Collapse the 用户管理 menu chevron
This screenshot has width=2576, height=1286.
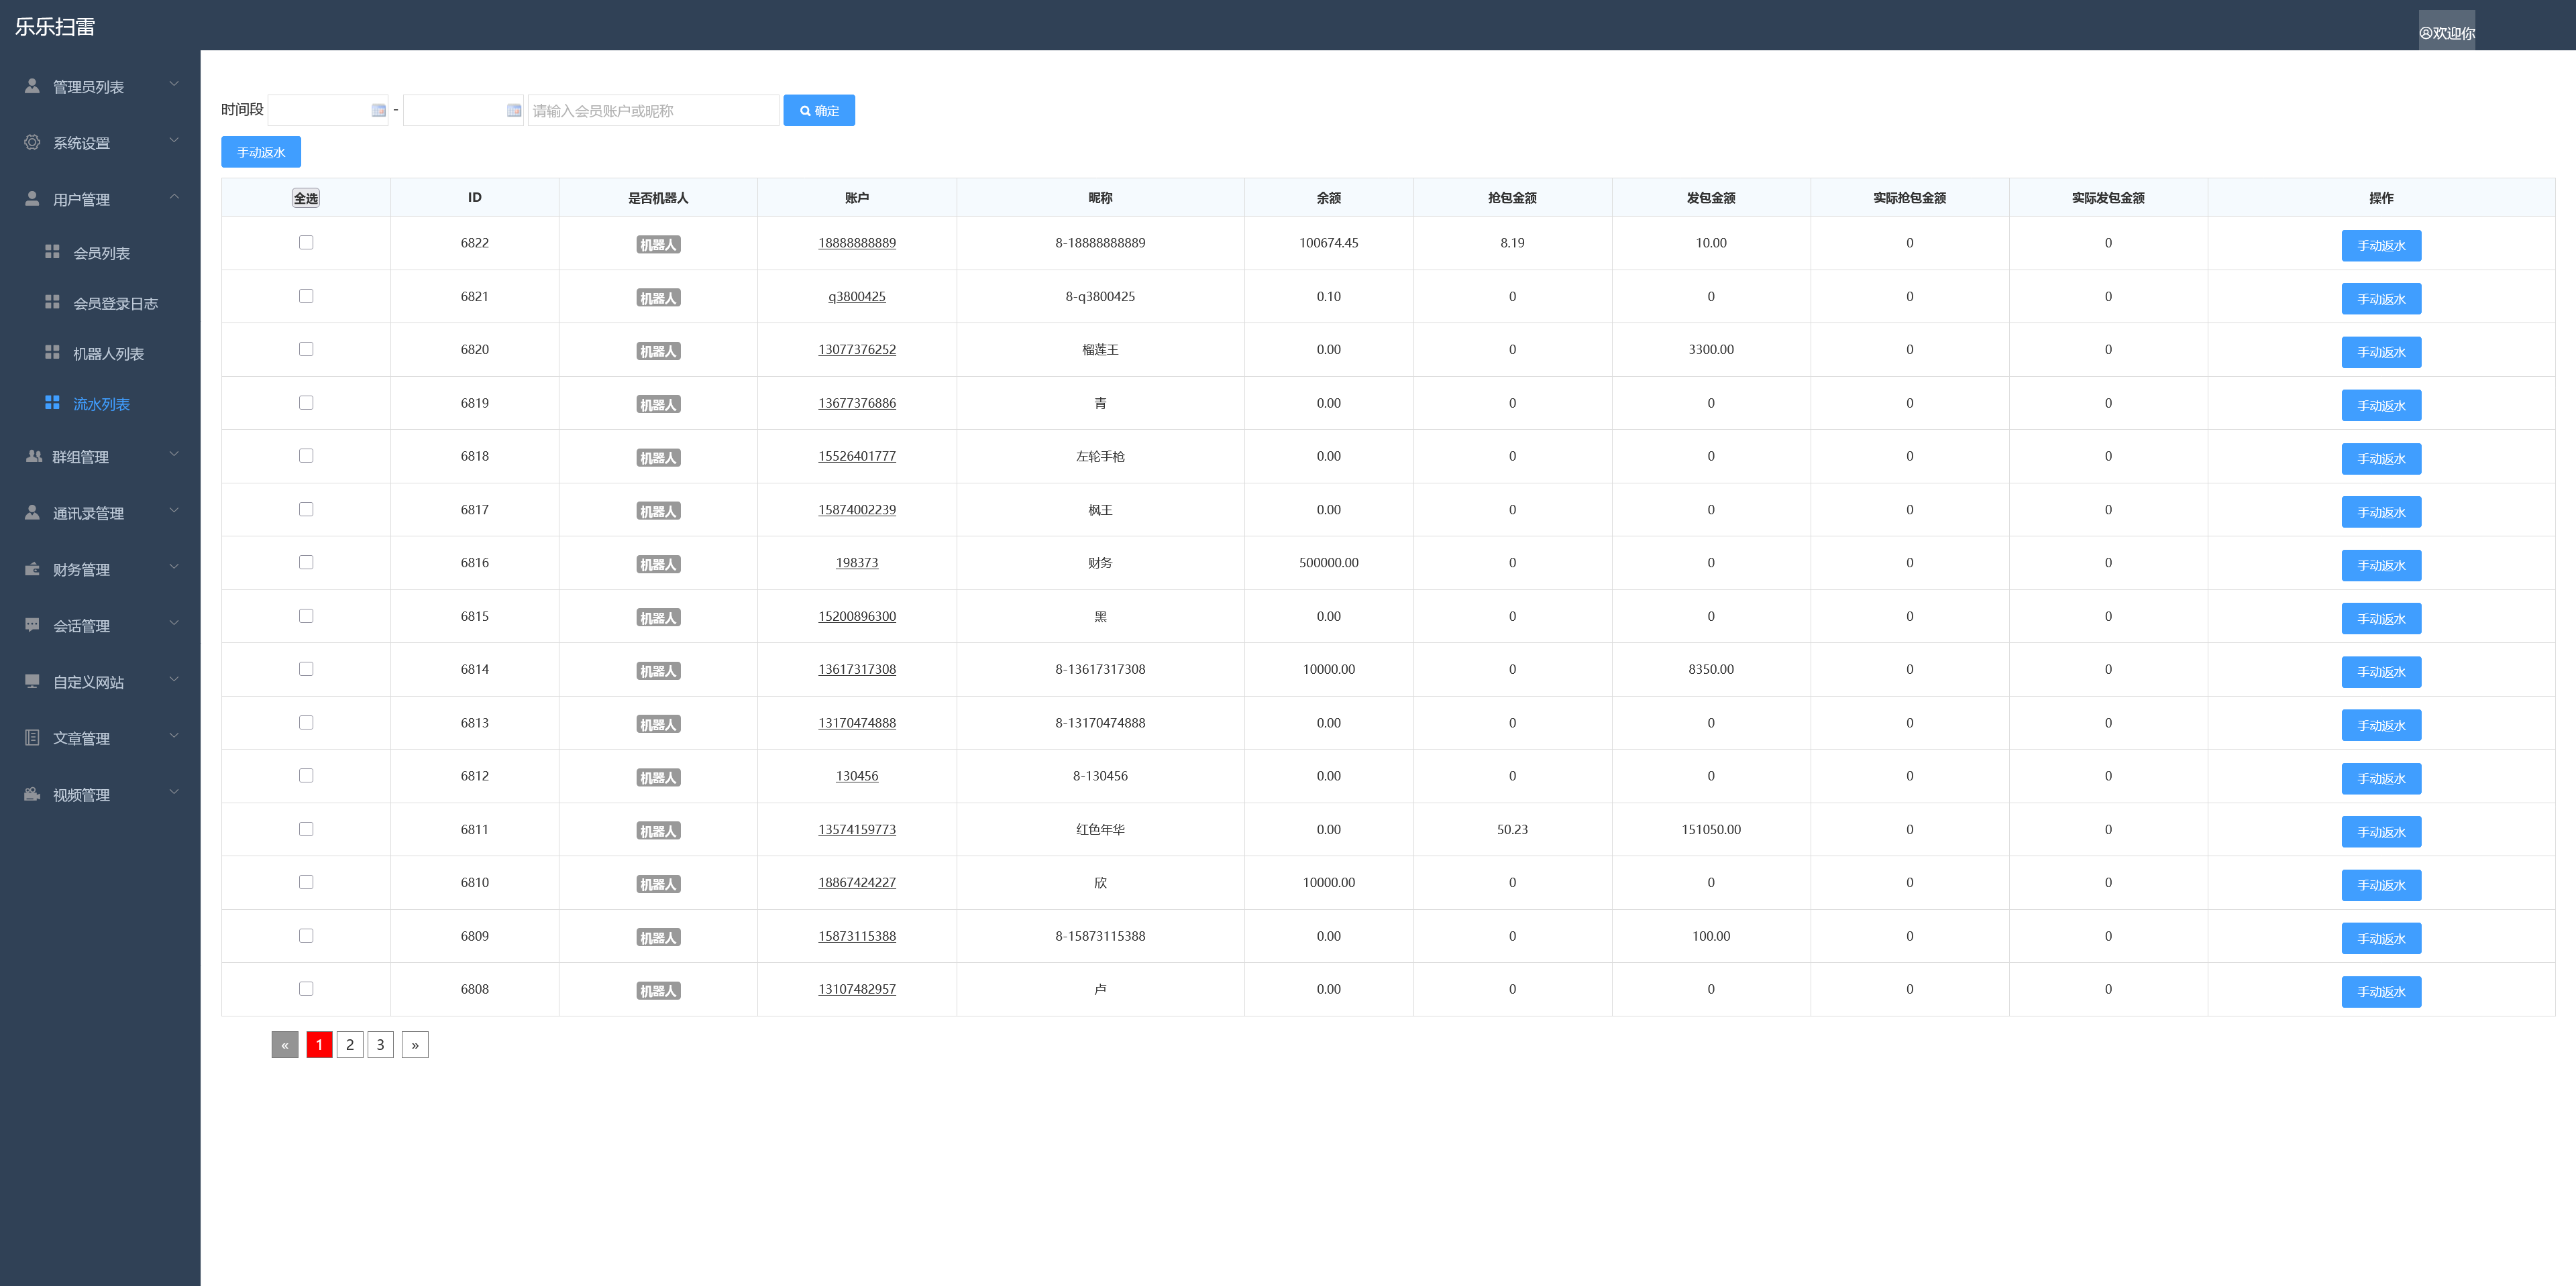click(174, 198)
